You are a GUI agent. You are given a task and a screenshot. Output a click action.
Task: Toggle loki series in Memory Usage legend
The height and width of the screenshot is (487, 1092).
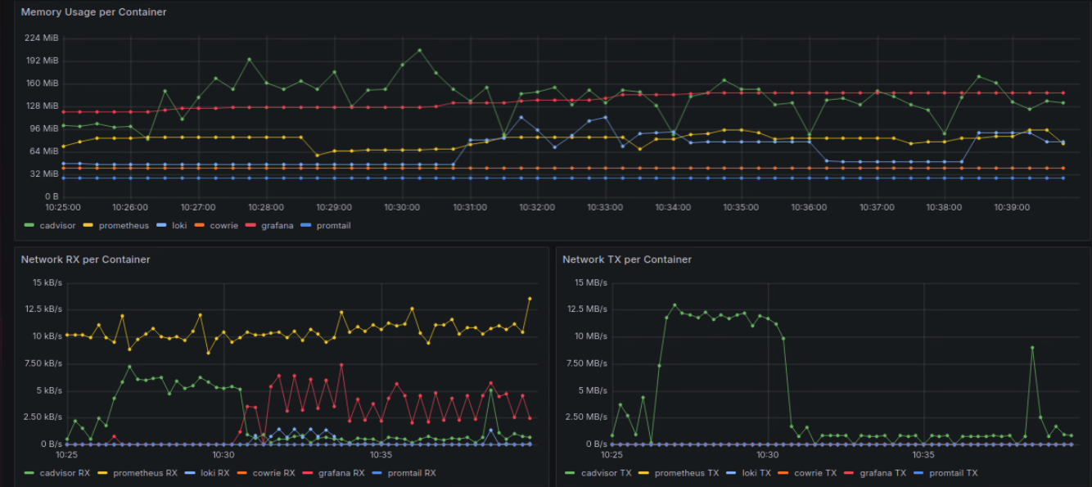point(178,225)
